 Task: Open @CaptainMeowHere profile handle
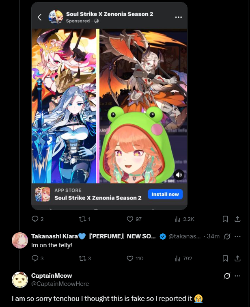[60, 284]
